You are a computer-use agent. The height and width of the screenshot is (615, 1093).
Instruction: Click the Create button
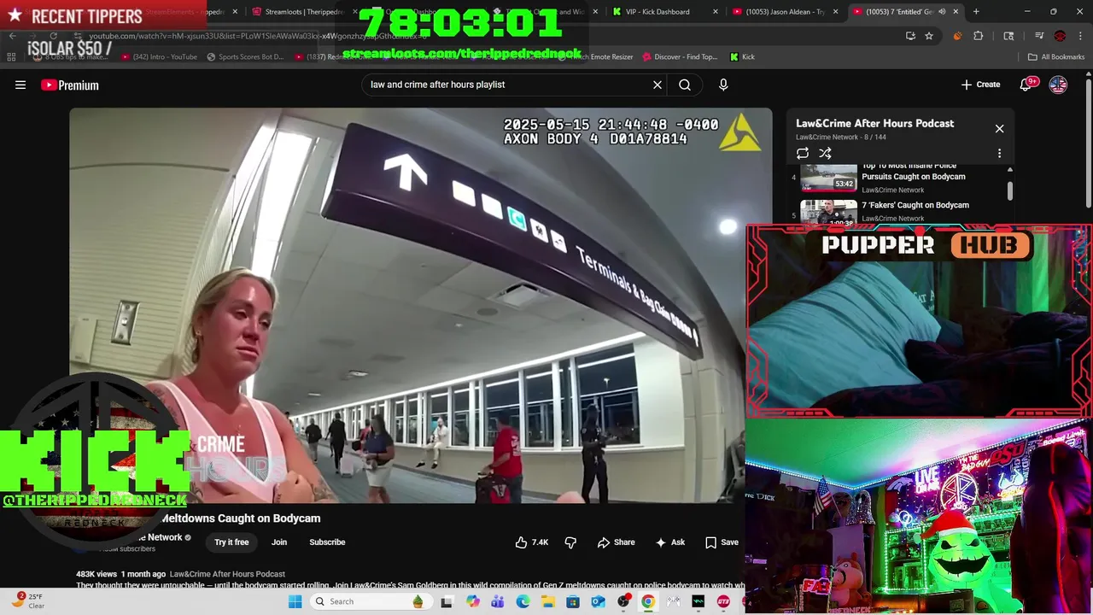[x=980, y=85]
